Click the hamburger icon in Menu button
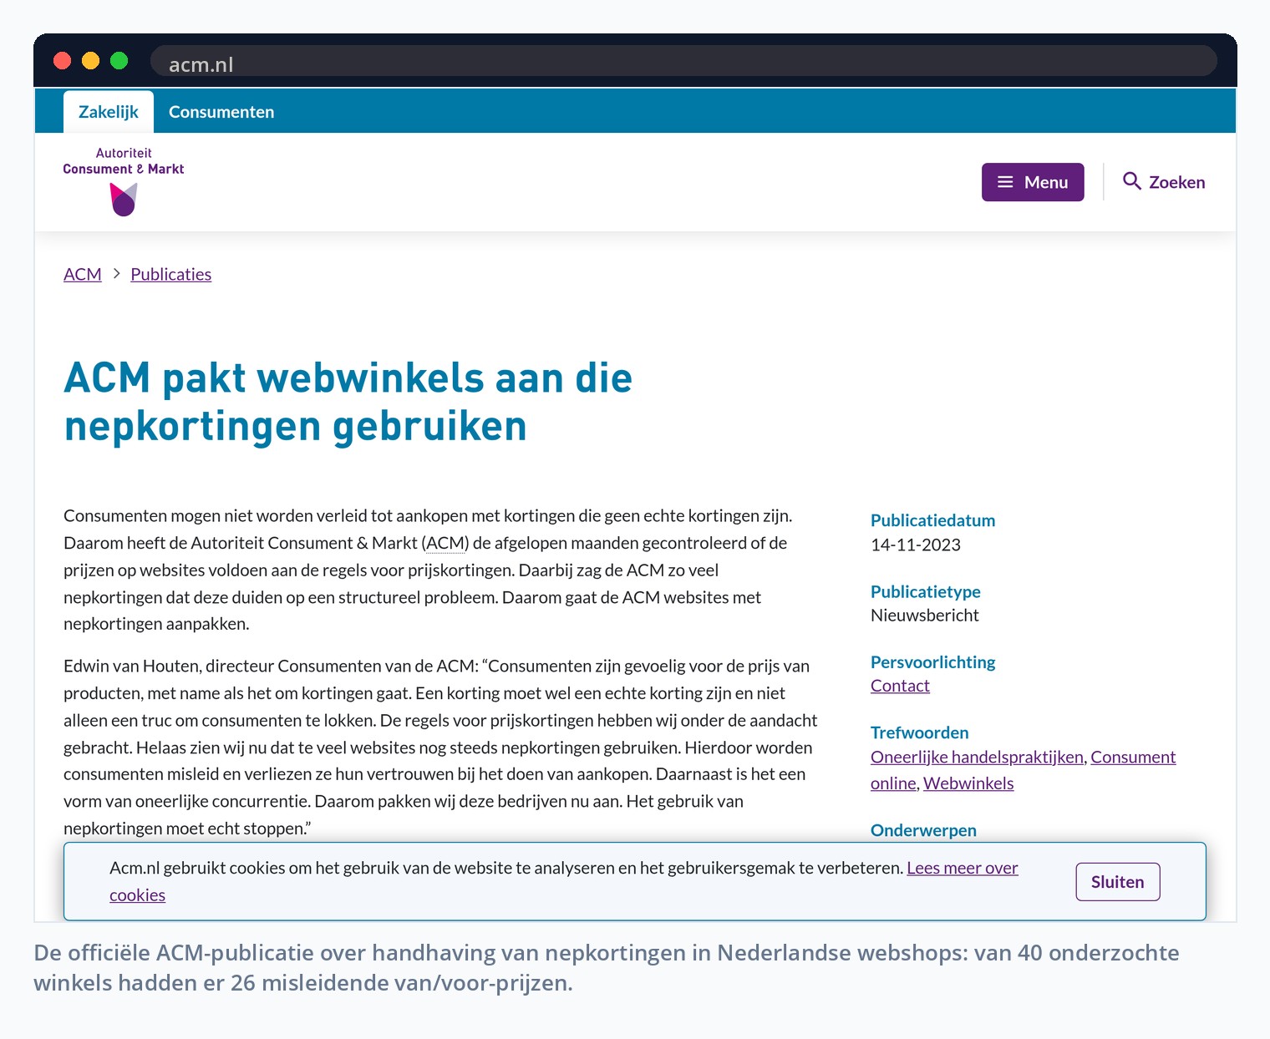Viewport: 1270px width, 1039px height. click(x=1005, y=182)
